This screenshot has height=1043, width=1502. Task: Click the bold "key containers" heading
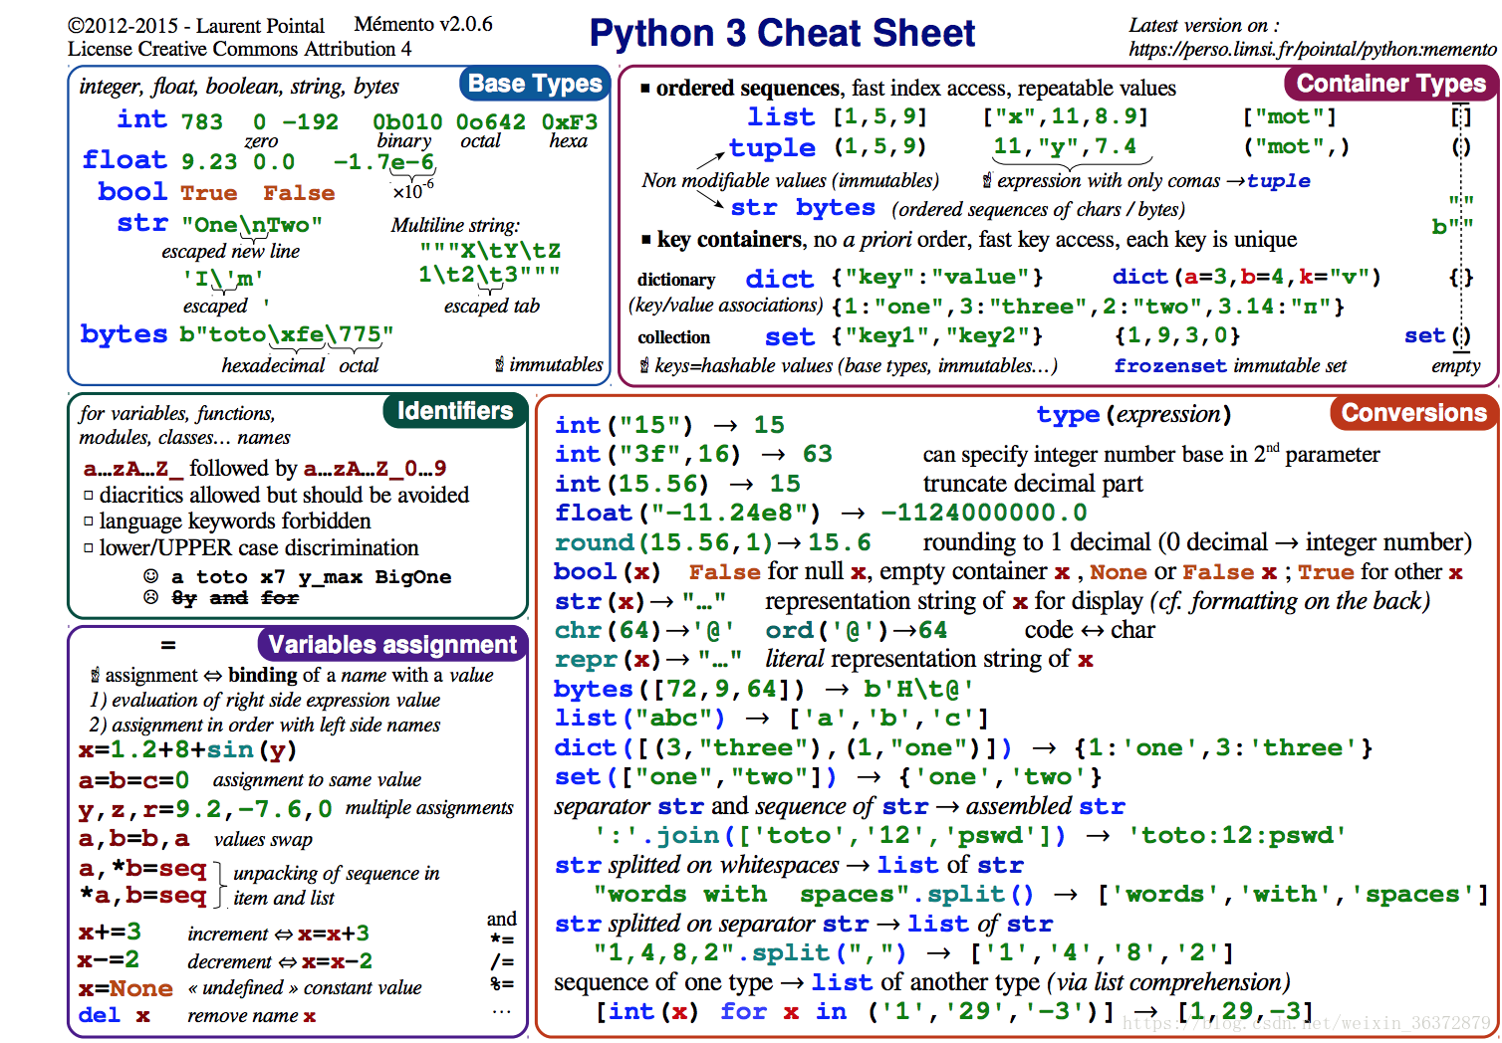[729, 240]
